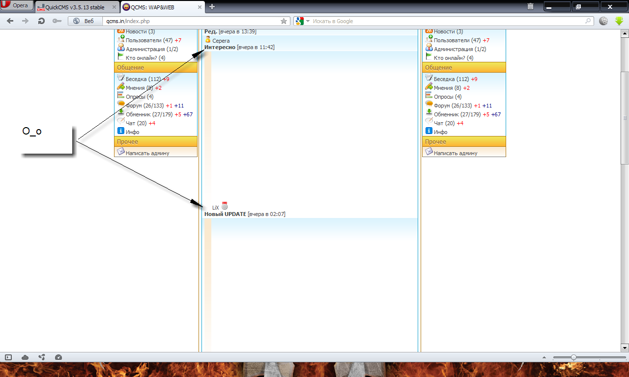
Task: Open Кто онлайн? (4) in the right sidebar
Action: click(454, 58)
